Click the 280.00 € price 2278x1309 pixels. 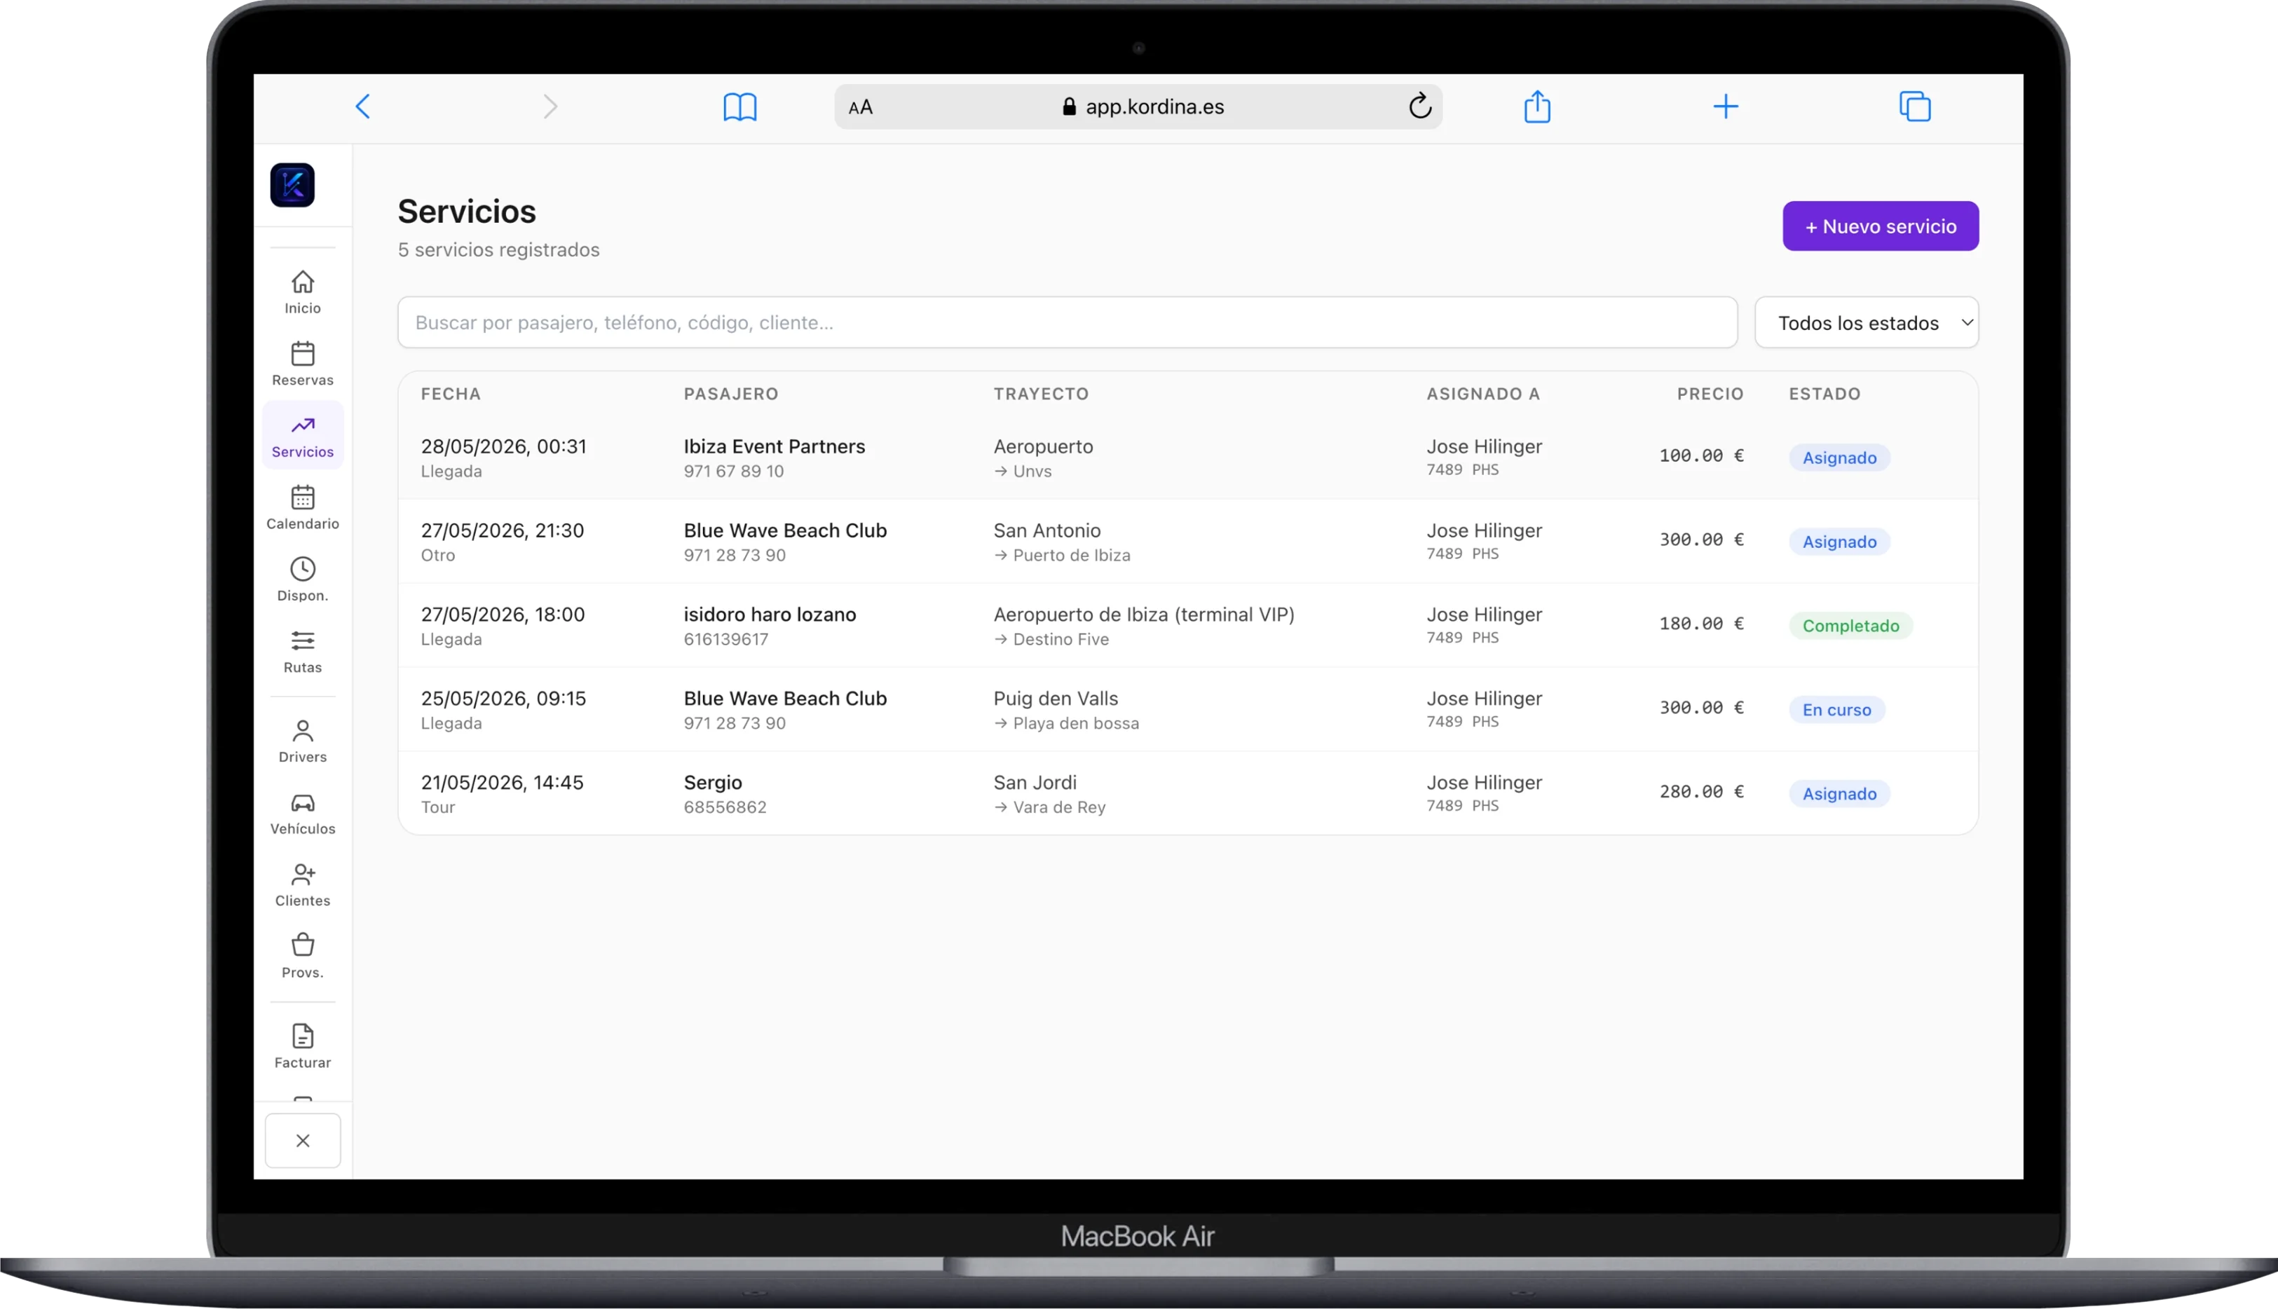[x=1701, y=792]
